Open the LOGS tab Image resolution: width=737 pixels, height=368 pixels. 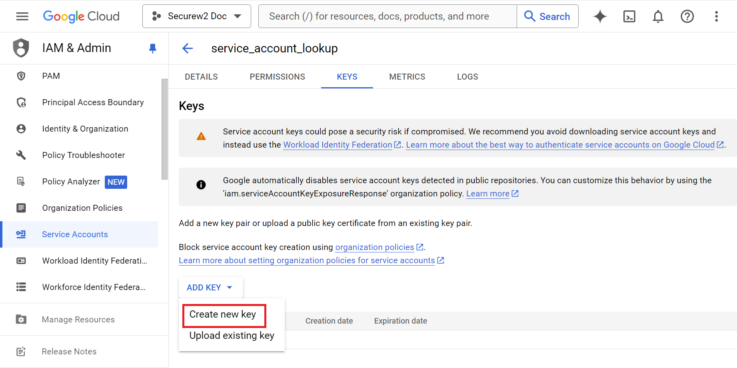tap(467, 77)
